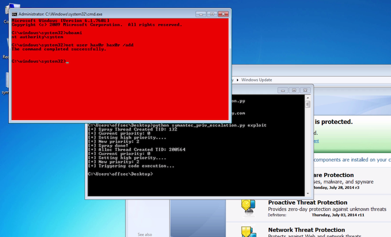Image resolution: width=391 pixels, height=237 pixels.
Task: Open the Windows Update breadcrumb
Action: point(256,80)
